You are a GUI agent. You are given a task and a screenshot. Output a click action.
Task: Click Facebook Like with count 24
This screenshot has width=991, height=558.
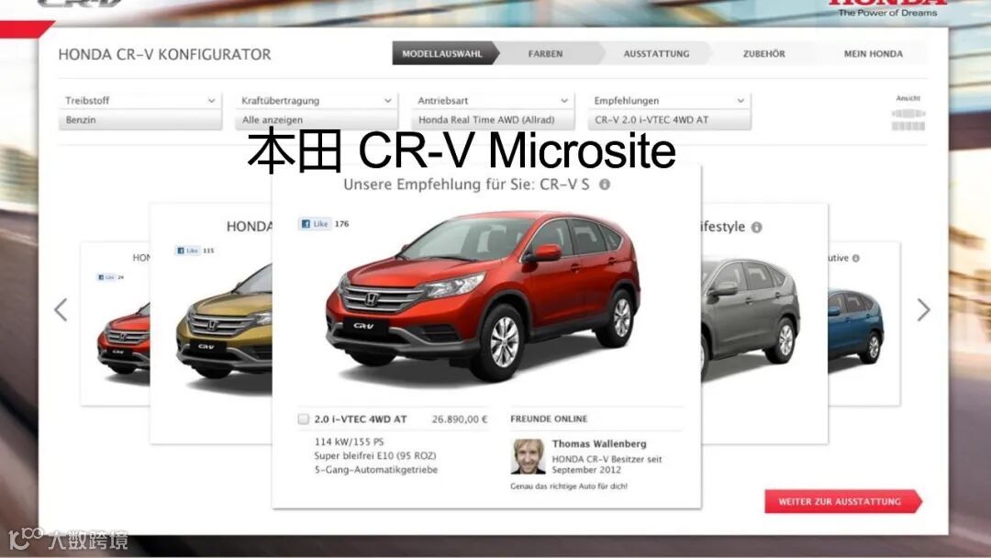[106, 277]
